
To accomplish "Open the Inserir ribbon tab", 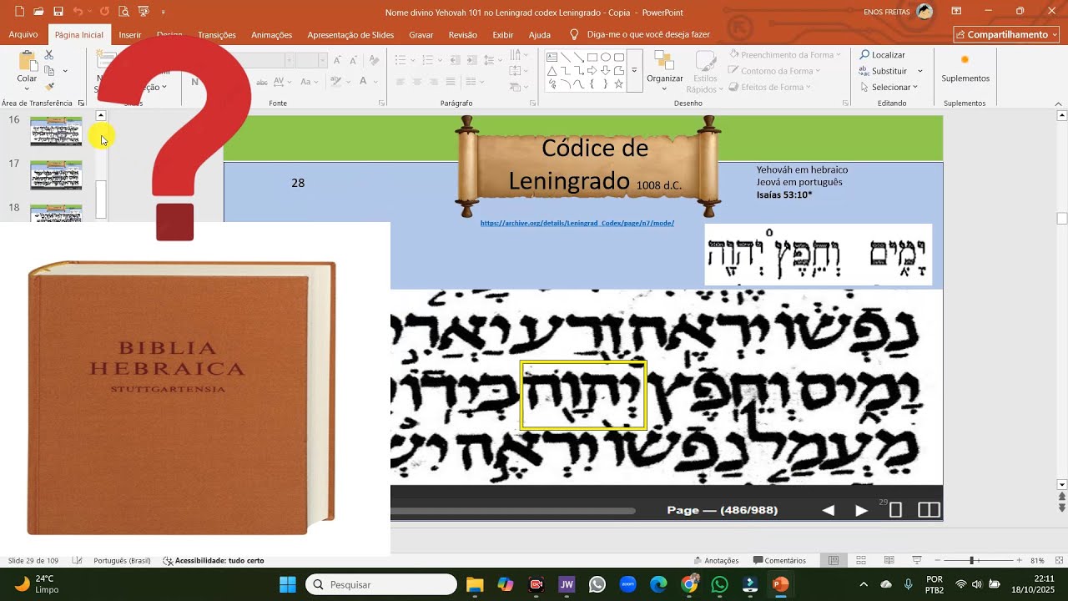I will (130, 35).
